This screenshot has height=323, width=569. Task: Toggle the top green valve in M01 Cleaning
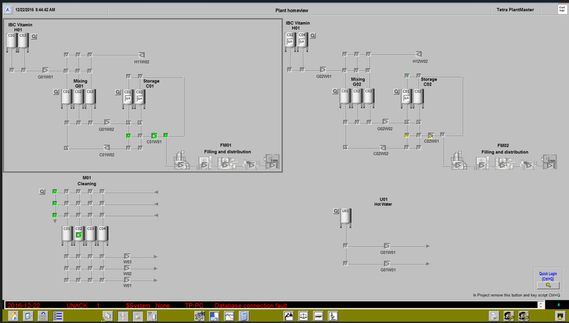pos(55,191)
